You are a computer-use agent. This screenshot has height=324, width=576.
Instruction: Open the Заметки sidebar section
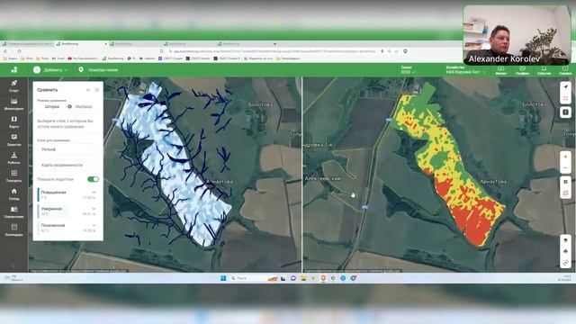pyautogui.click(x=14, y=140)
